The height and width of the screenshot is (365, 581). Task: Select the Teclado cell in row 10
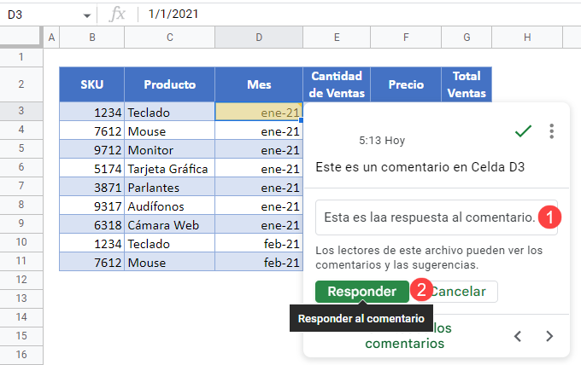[x=170, y=243]
